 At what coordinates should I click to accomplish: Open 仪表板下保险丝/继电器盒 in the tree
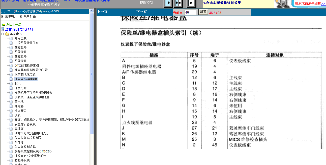click(32, 97)
